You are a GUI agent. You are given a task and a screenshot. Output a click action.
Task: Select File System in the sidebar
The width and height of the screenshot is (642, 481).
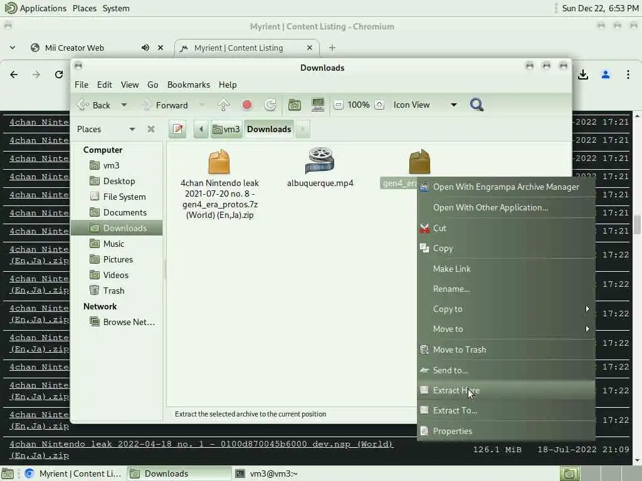point(117,197)
